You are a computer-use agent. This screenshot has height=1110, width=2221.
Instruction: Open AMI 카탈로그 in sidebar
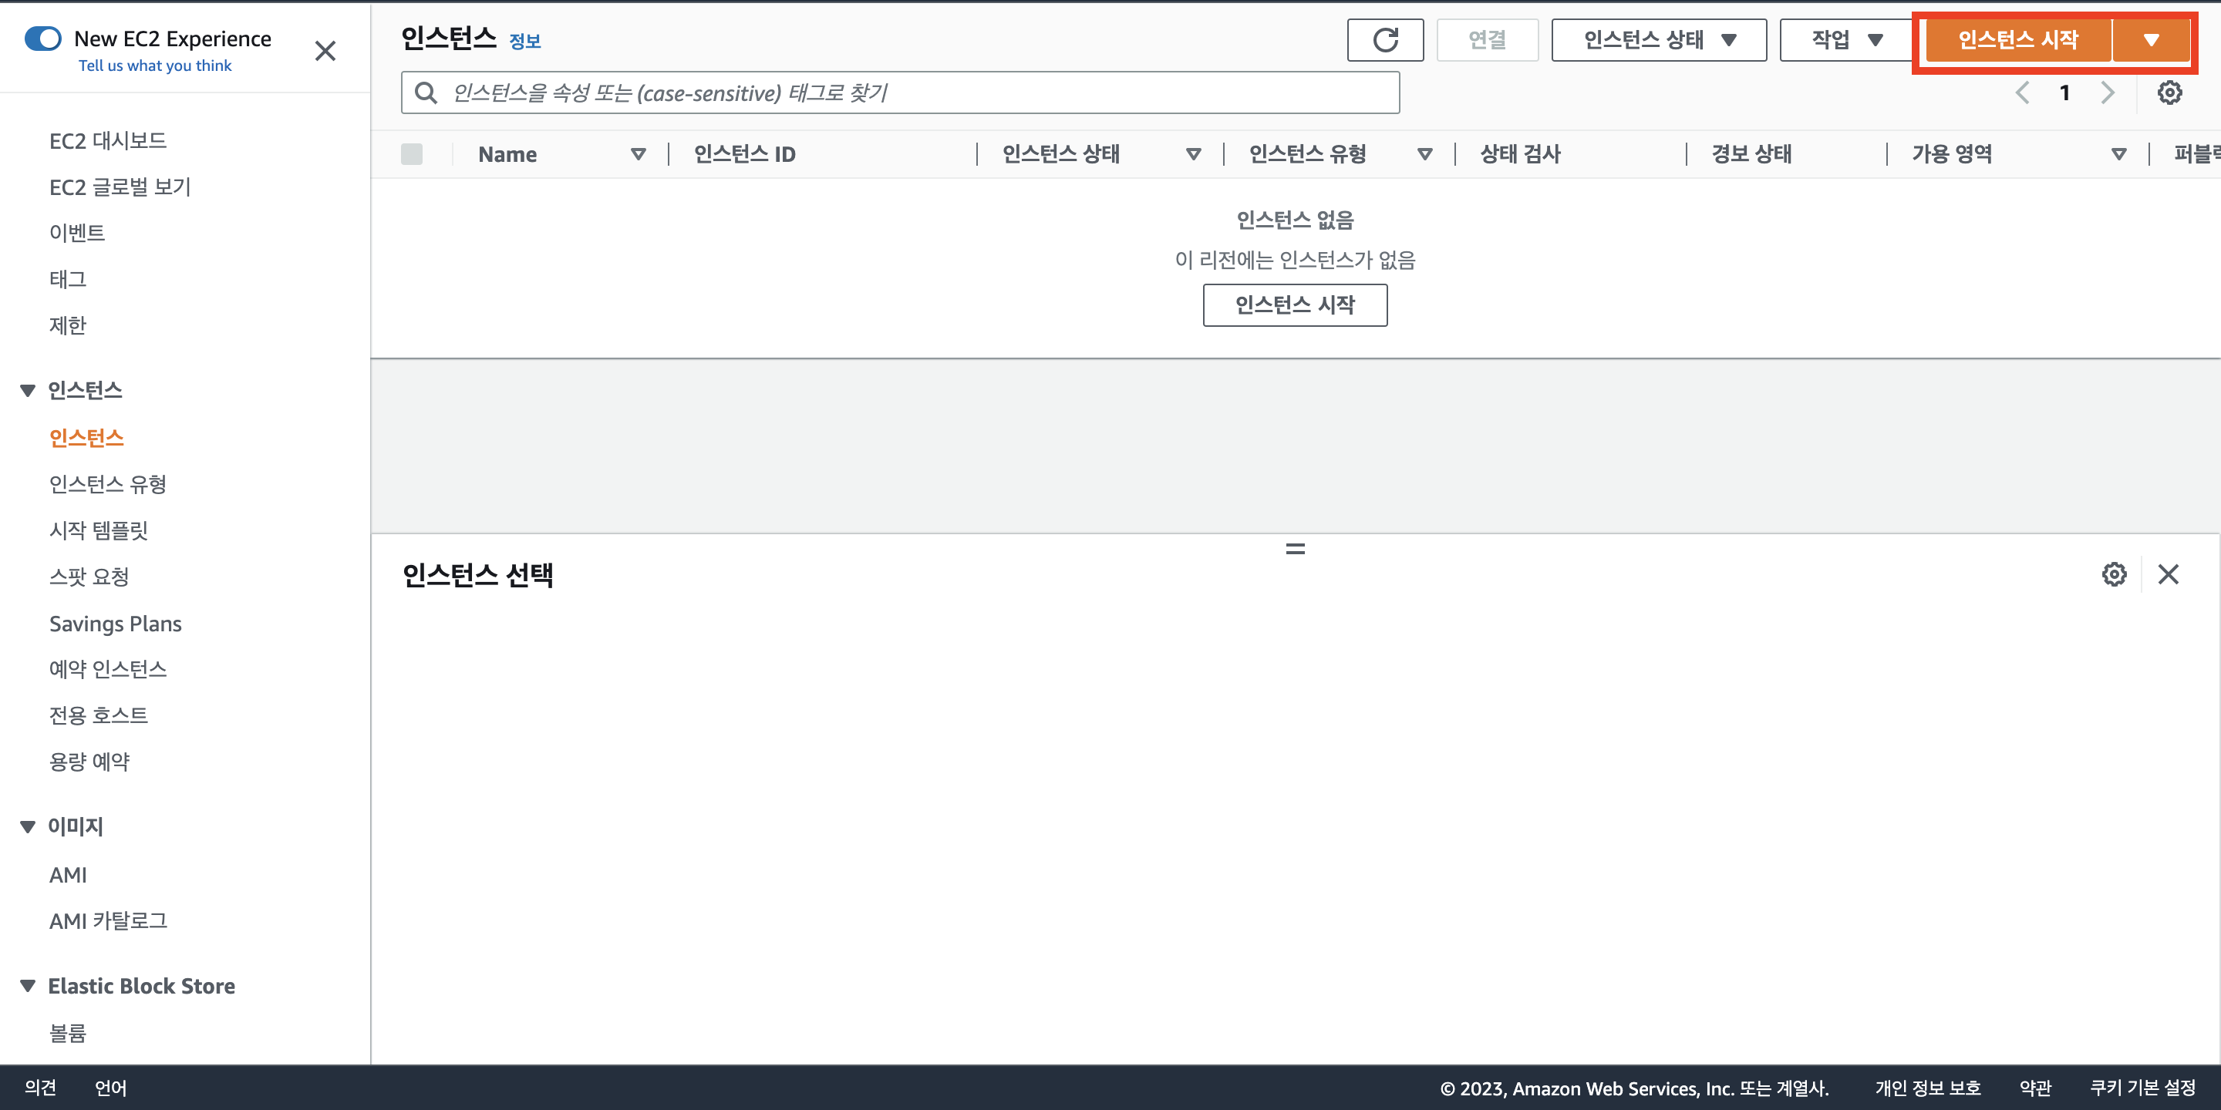click(109, 921)
